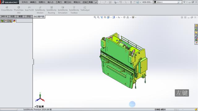Open the 工具(T) menu

click(59, 2)
